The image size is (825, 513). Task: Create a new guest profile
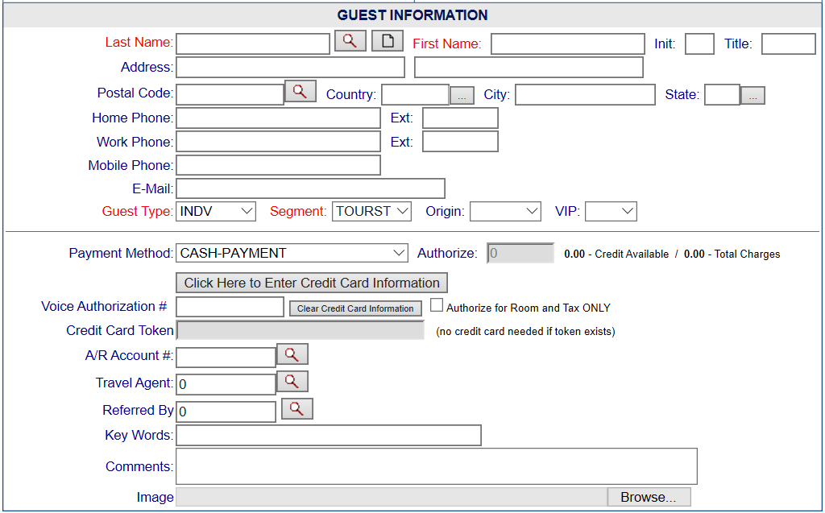[388, 40]
